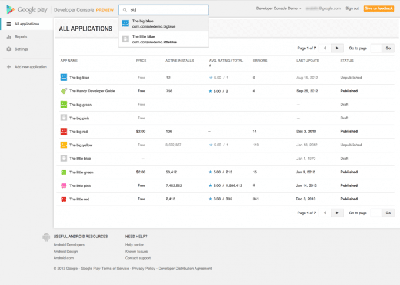Click the Sign out link
This screenshot has width=400, height=285.
pos(352,8)
